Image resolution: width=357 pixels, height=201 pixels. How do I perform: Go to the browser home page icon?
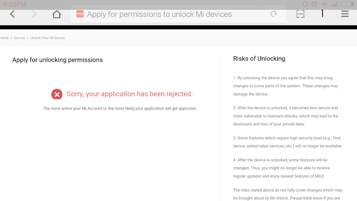pos(56,14)
